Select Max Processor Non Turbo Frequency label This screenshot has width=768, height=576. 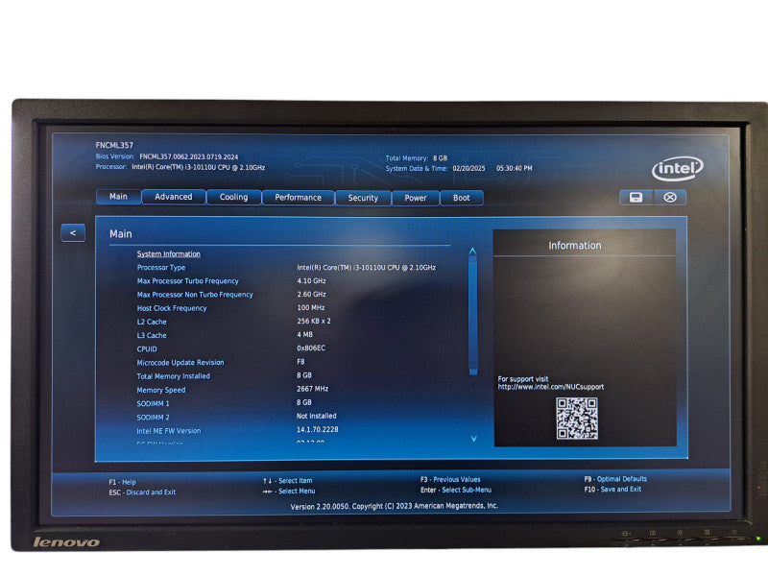(x=195, y=295)
